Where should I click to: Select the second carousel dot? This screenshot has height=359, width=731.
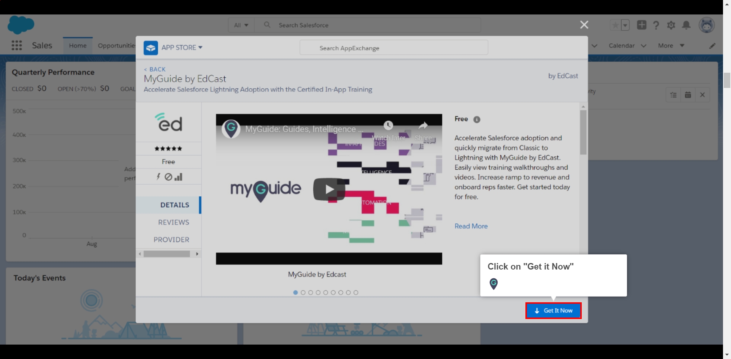303,292
